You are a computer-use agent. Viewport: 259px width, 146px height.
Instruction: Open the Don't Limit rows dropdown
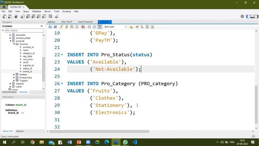(115, 27)
